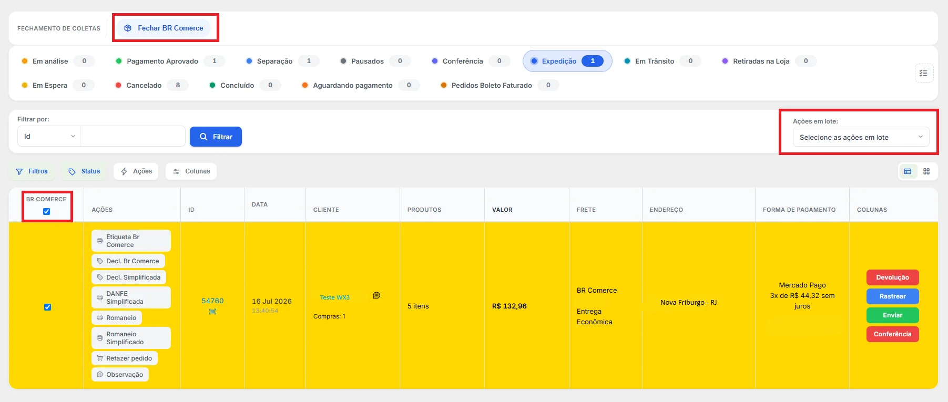948x402 pixels.
Task: Click the Romaneio Simplificado button
Action: (131, 338)
